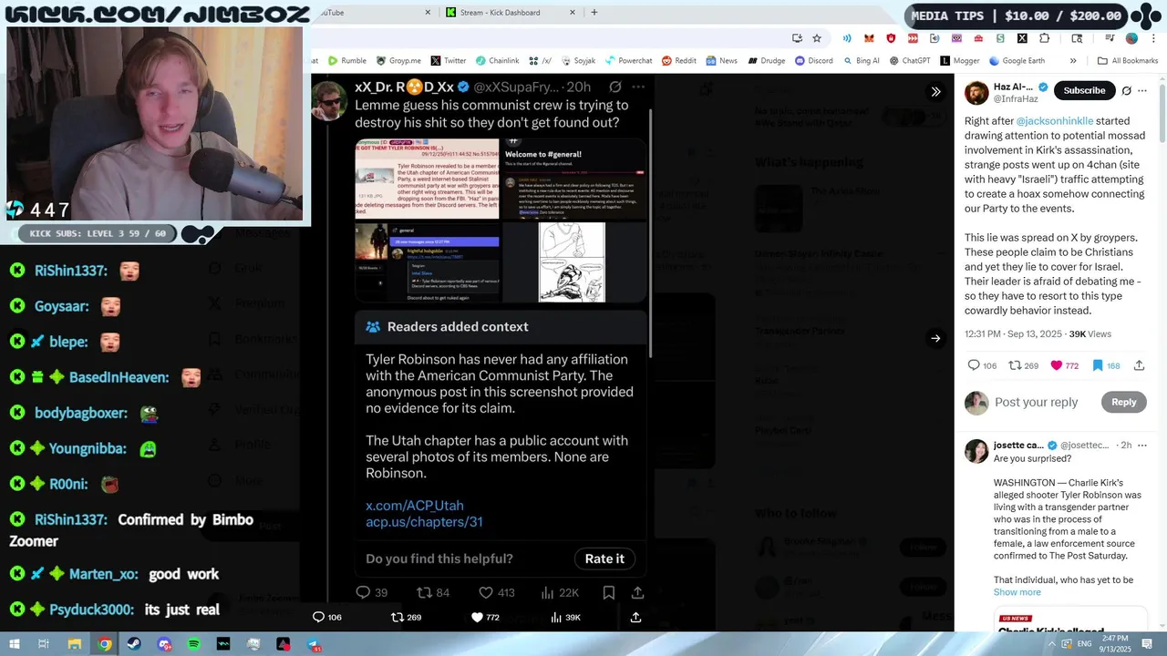
Task: Open the x.com/ACP_Utah link
Action: (x=415, y=505)
